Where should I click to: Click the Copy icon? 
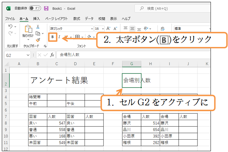click(x=38, y=34)
